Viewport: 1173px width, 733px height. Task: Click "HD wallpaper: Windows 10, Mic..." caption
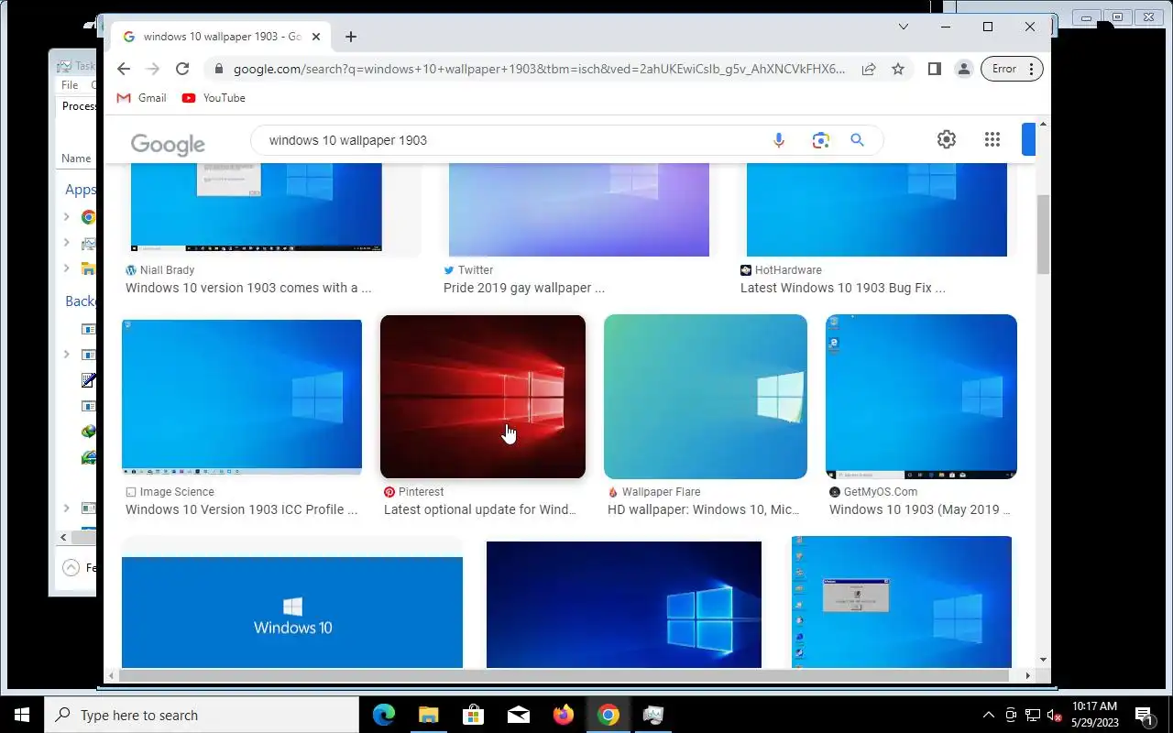704,509
